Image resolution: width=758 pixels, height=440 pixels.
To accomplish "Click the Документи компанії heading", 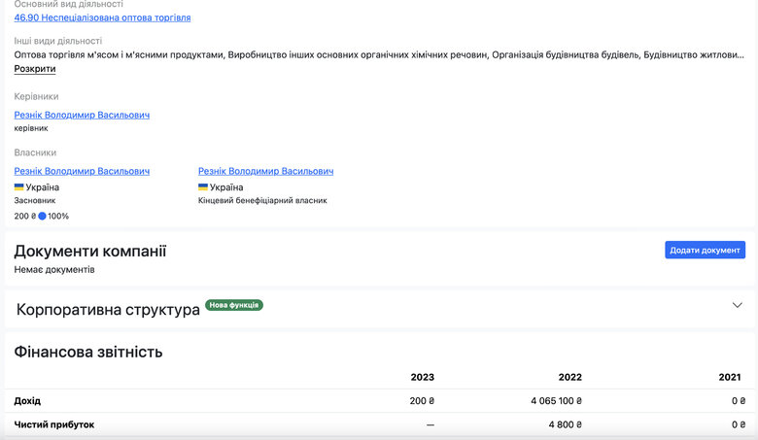I will click(90, 251).
